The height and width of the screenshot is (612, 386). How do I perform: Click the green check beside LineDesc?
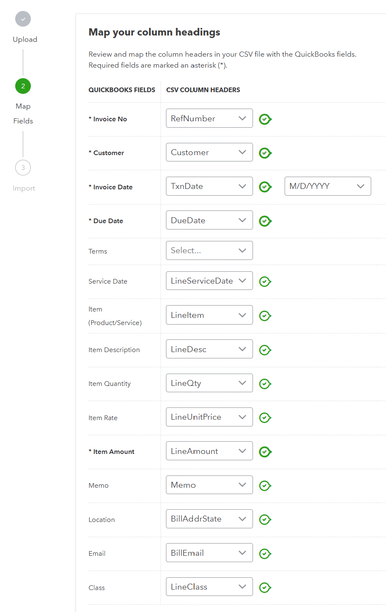[265, 350]
